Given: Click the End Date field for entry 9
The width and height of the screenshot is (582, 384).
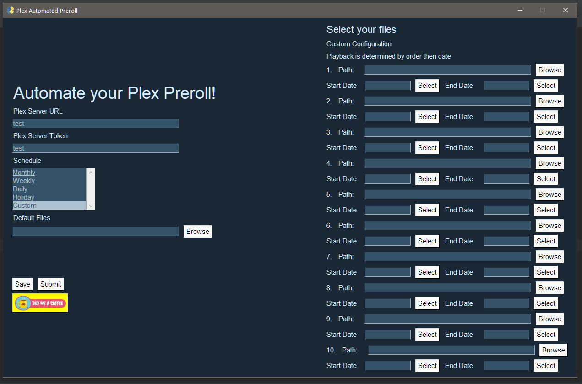Looking at the screenshot, I should (x=506, y=334).
